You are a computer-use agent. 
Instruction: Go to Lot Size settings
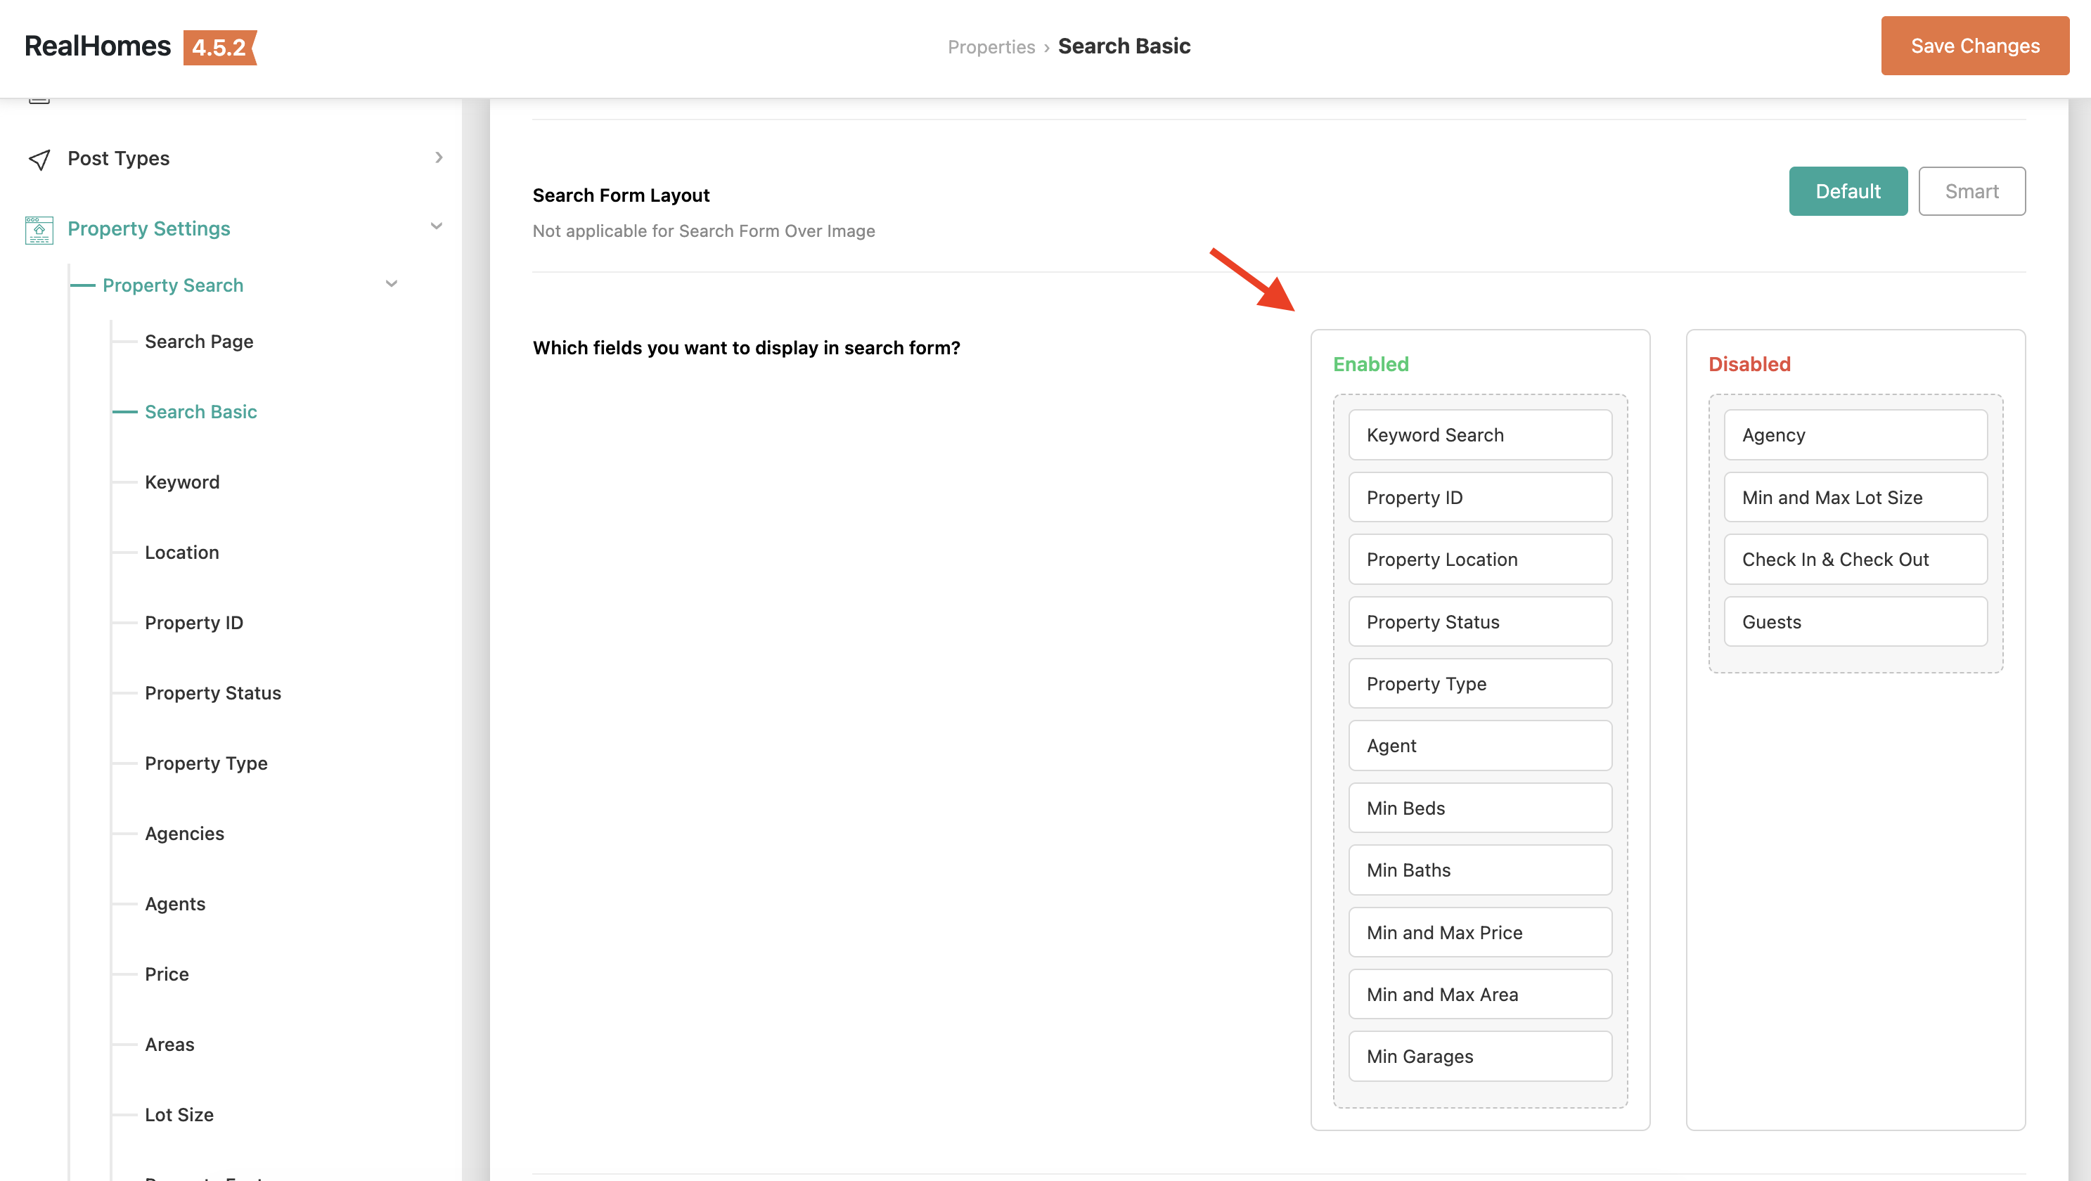[x=179, y=1114]
